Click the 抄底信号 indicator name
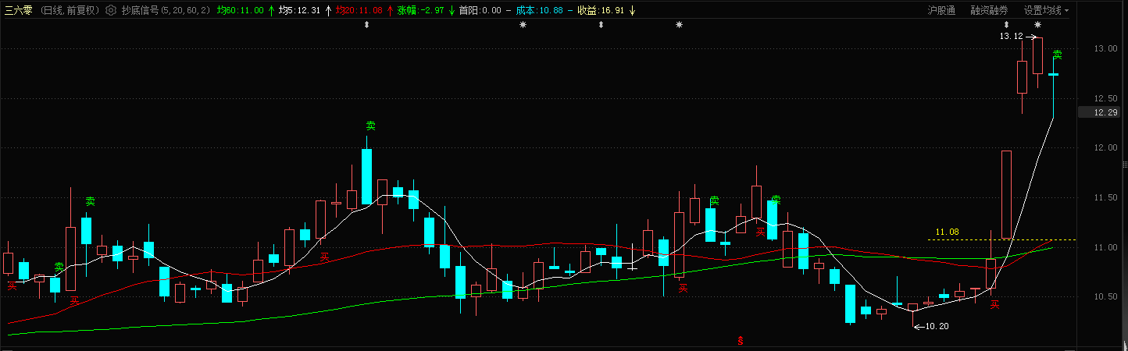Image resolution: width=1128 pixels, height=351 pixels. (x=140, y=10)
